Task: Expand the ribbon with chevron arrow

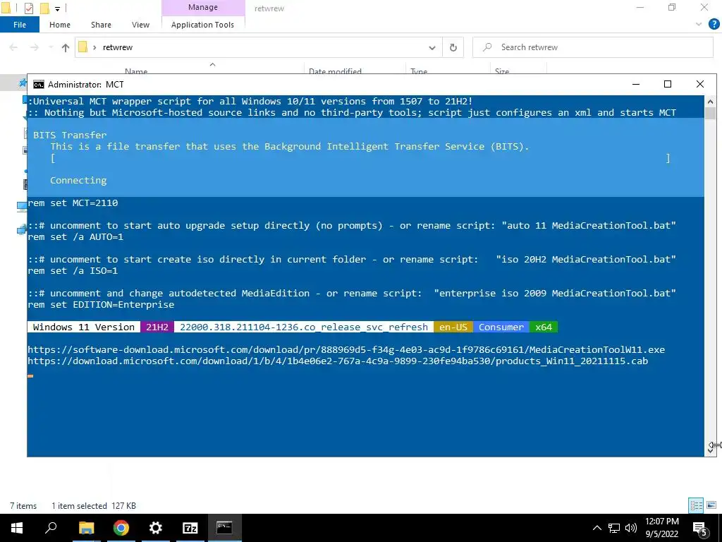Action: pyautogui.click(x=699, y=25)
